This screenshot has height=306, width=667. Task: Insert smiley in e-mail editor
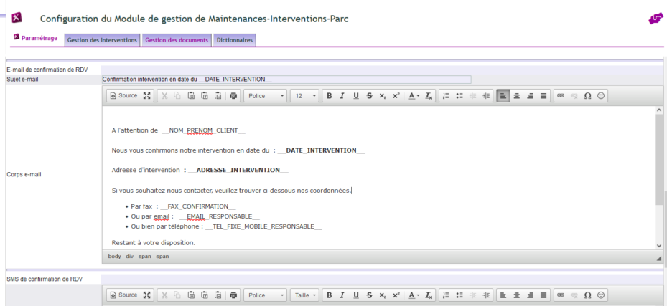tap(601, 96)
